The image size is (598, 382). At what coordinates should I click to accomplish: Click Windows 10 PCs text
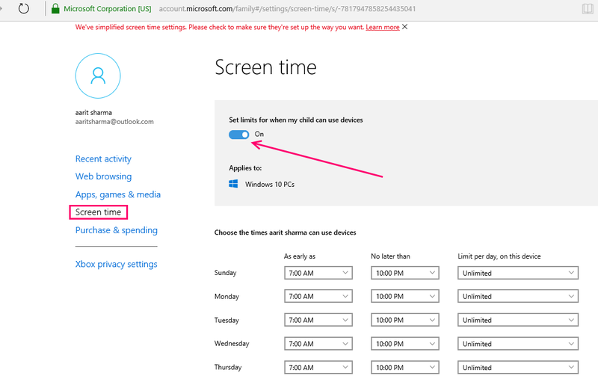(270, 184)
